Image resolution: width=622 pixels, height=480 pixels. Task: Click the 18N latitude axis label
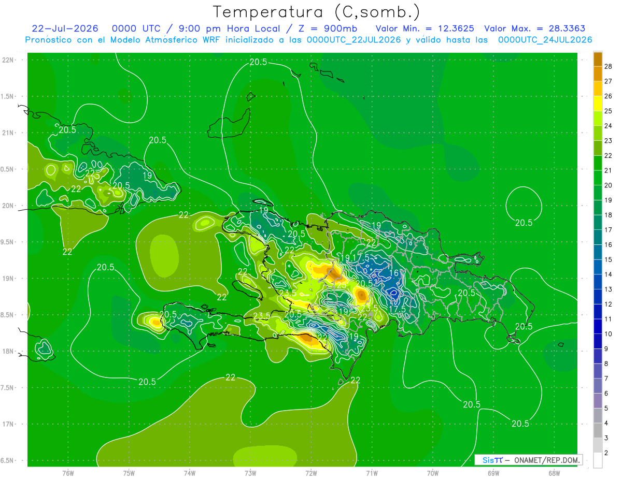coord(8,351)
